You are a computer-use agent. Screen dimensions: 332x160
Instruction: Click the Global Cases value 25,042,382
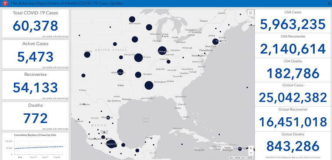(293, 98)
